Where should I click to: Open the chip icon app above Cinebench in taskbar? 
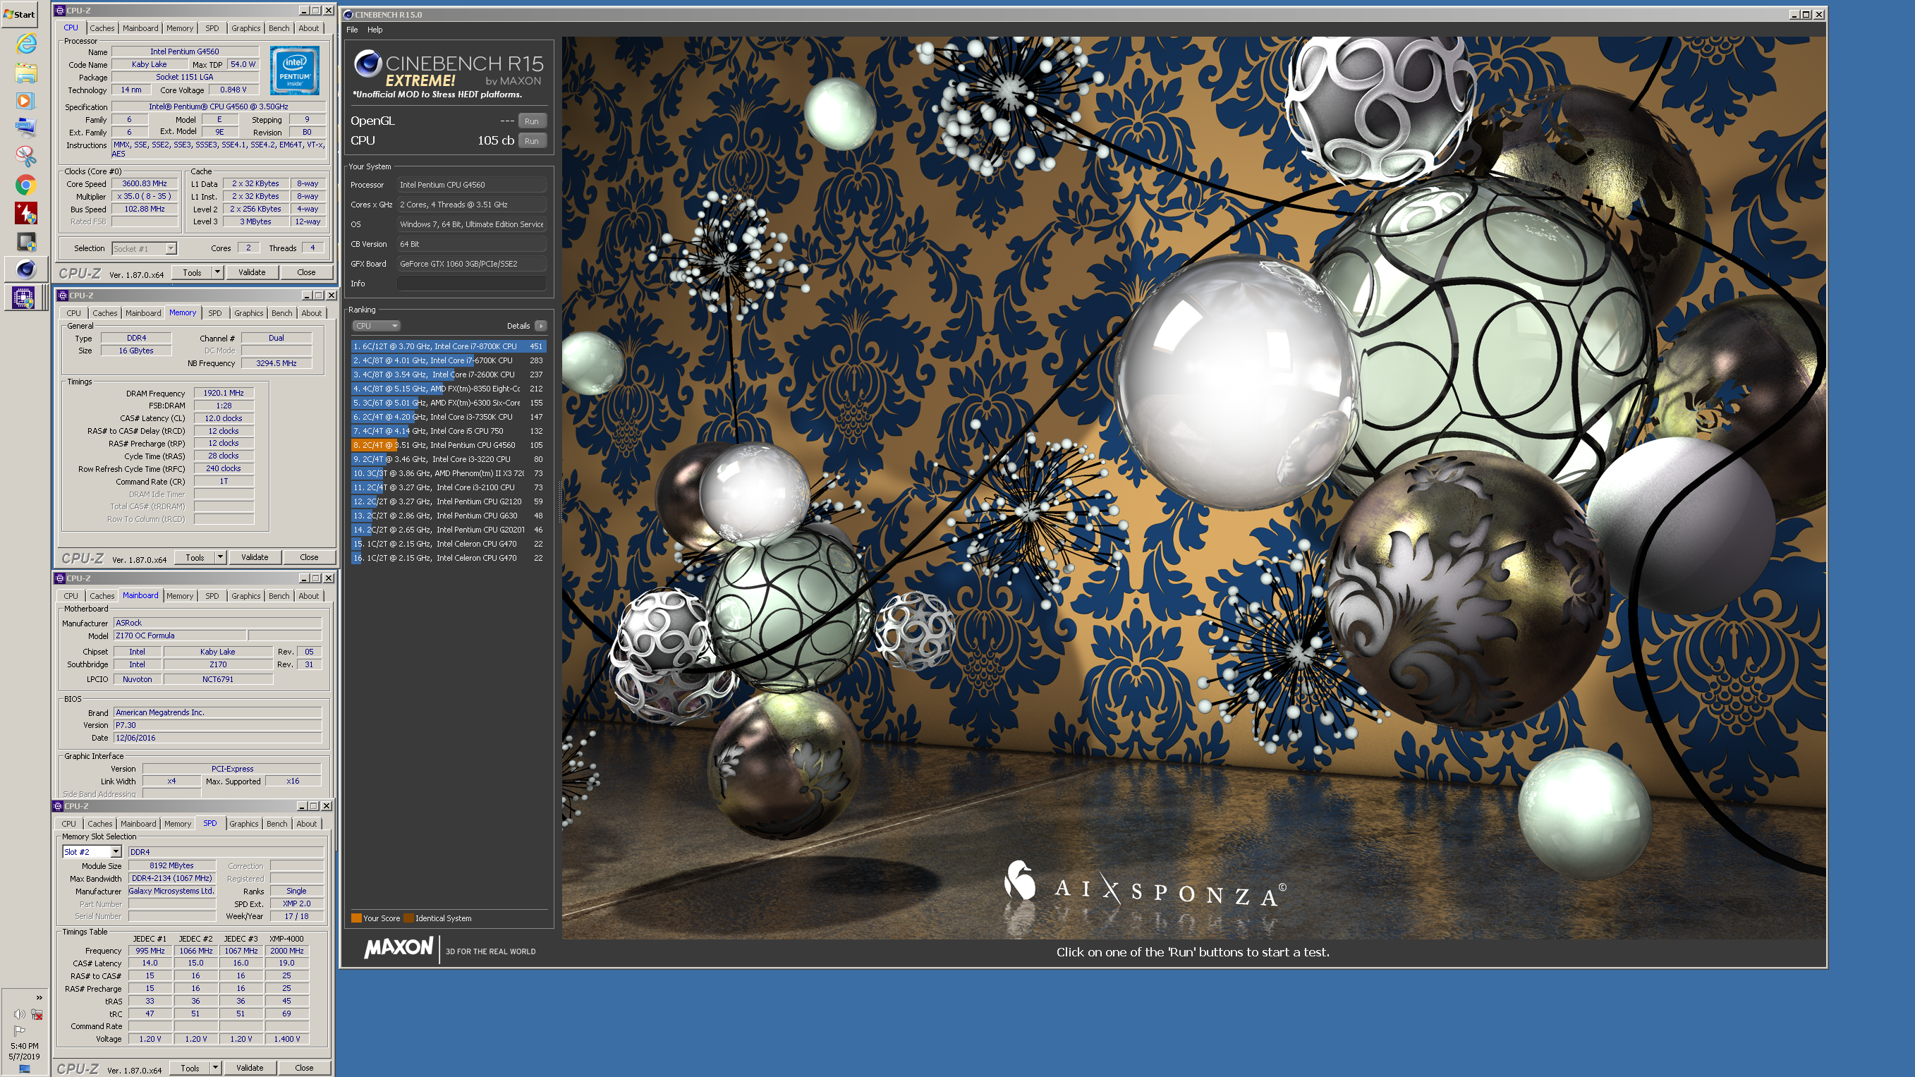pyautogui.click(x=26, y=241)
